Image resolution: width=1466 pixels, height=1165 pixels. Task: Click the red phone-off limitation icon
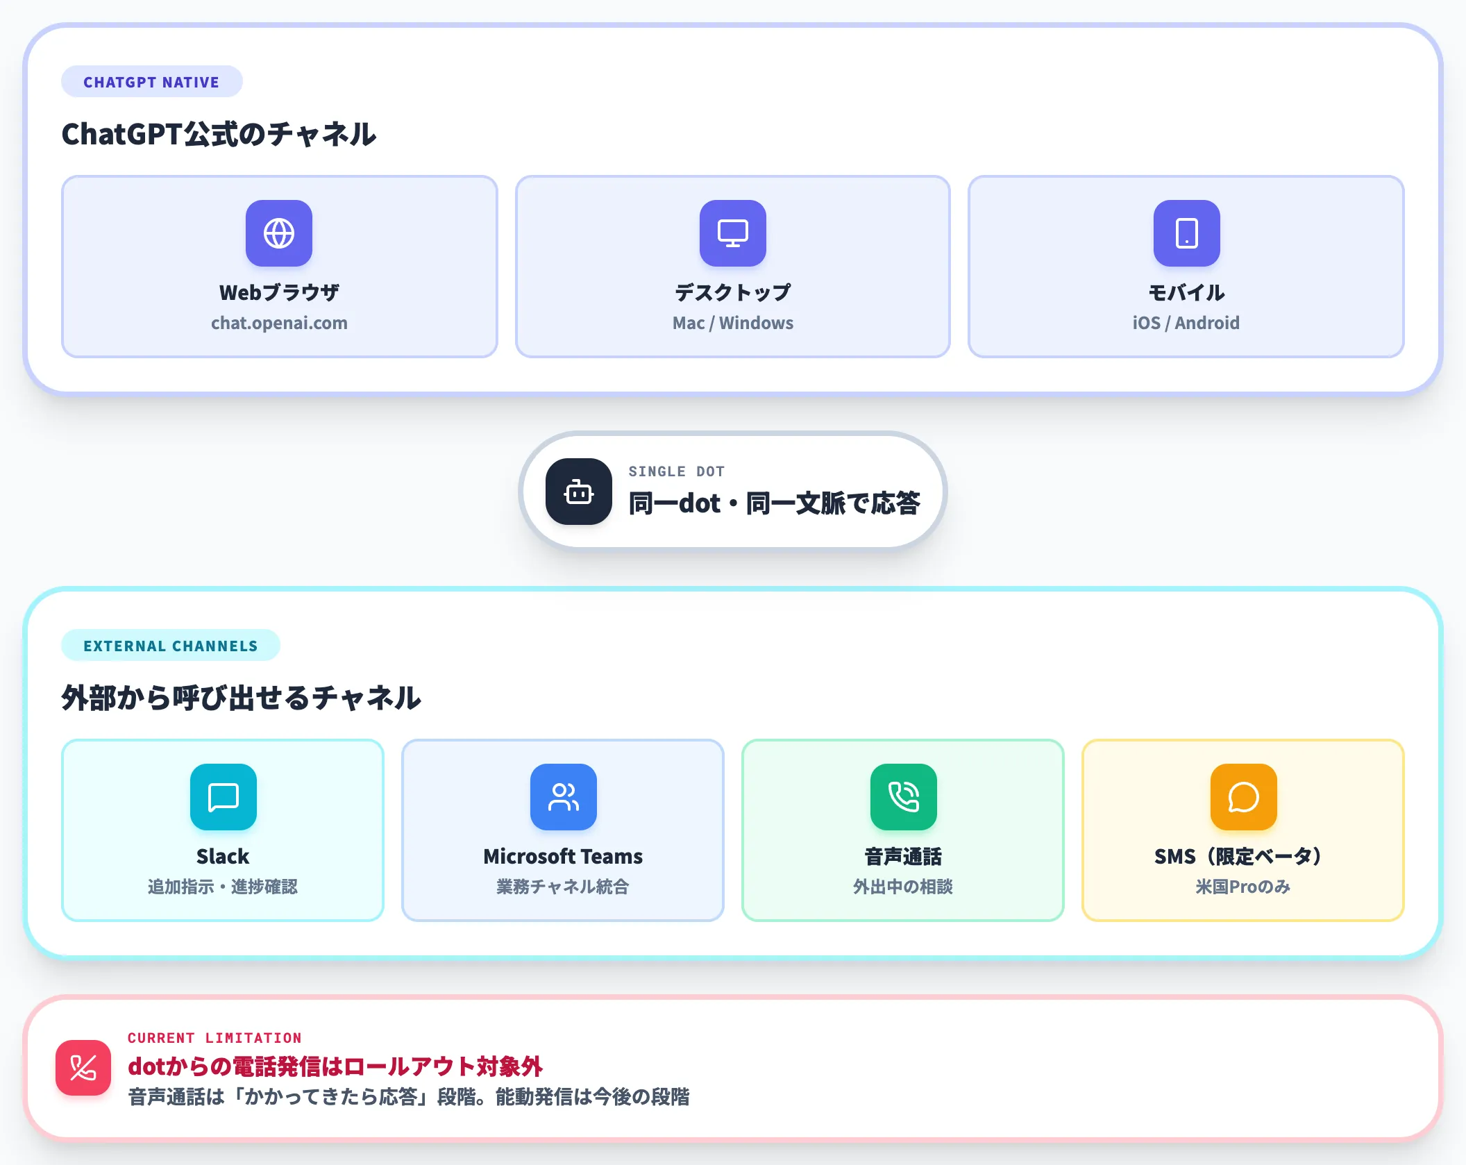[83, 1068]
